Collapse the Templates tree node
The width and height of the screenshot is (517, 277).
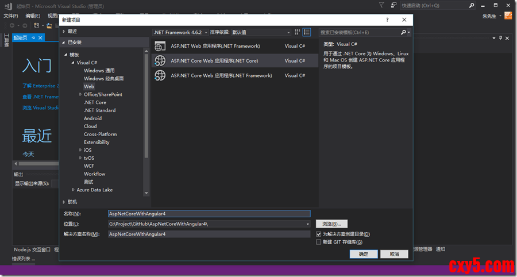(x=65, y=55)
